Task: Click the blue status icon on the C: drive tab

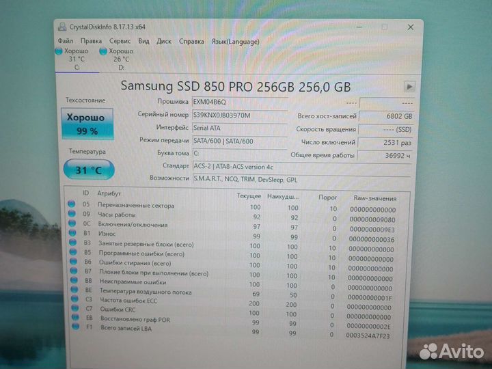Action: coord(59,51)
